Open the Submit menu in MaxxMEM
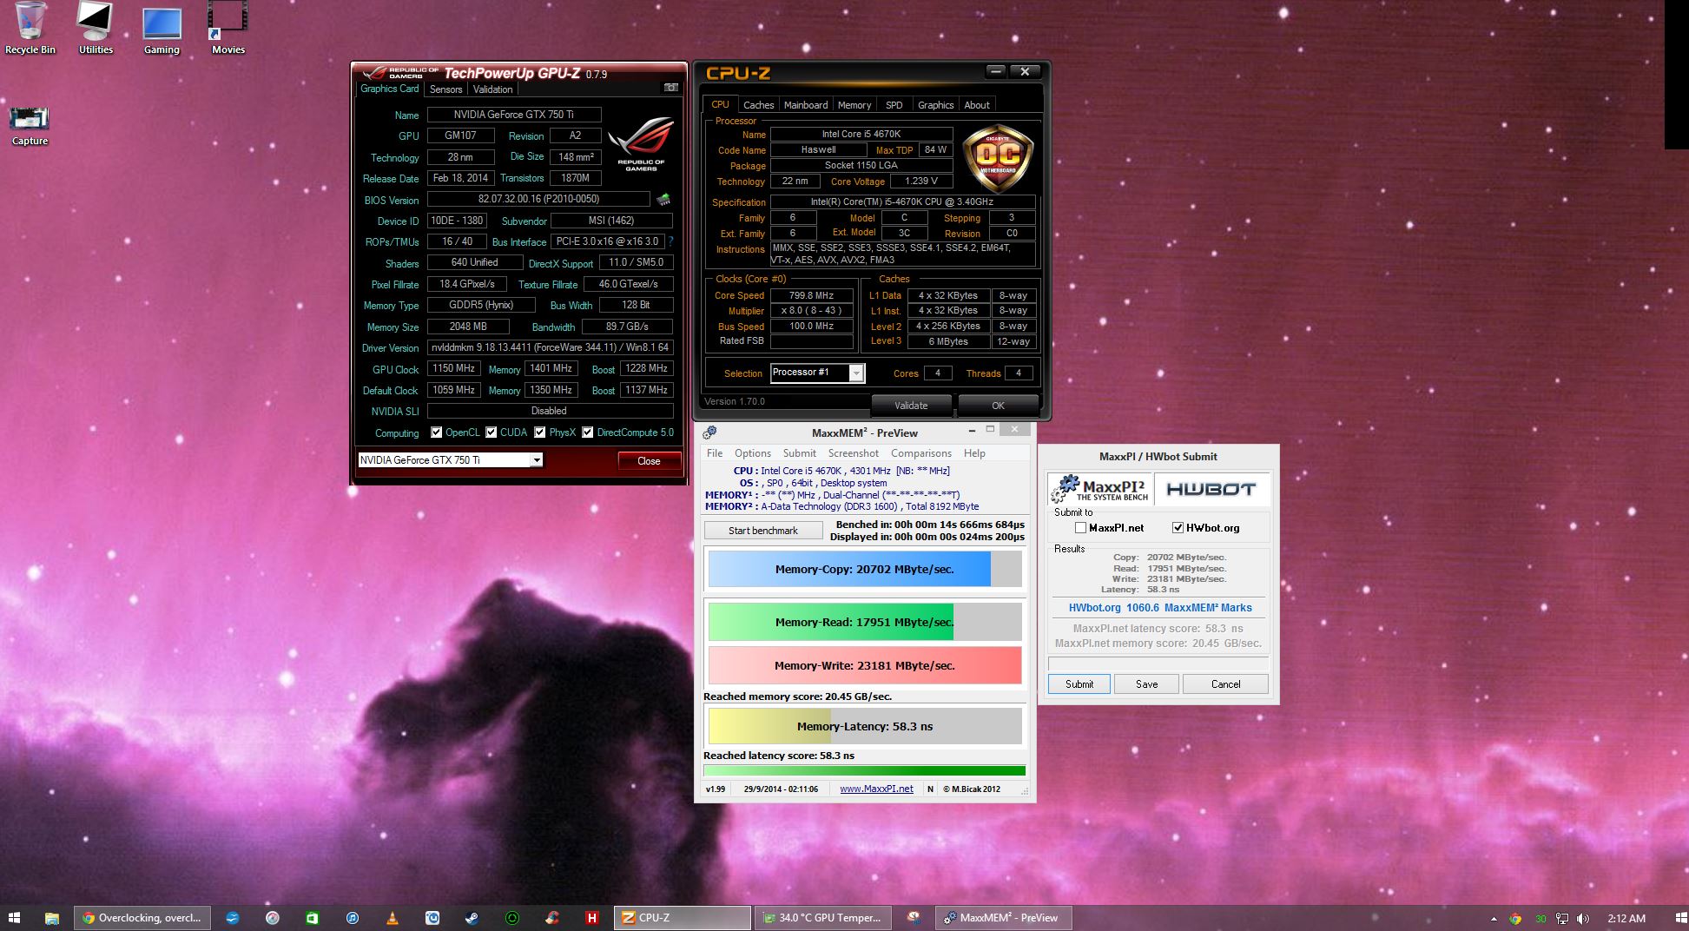 click(799, 453)
